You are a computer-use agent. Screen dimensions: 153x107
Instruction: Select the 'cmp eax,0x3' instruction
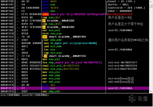click(51, 17)
